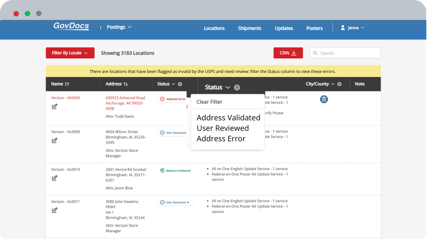Image resolution: width=427 pixels, height=240 pixels.
Task: Open the Updates nav item
Action: [x=284, y=28]
